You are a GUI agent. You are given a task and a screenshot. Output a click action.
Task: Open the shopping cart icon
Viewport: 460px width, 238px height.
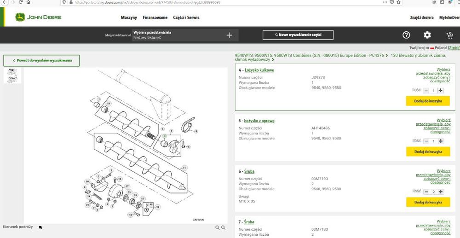click(x=449, y=35)
